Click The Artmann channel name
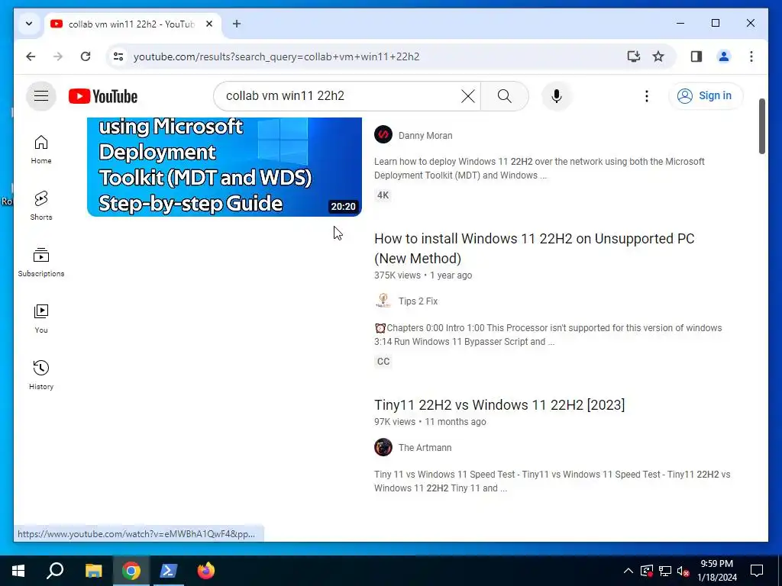The height and width of the screenshot is (586, 782). (425, 447)
